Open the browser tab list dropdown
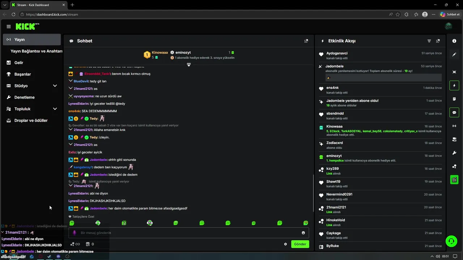The height and width of the screenshot is (260, 463). point(5,5)
